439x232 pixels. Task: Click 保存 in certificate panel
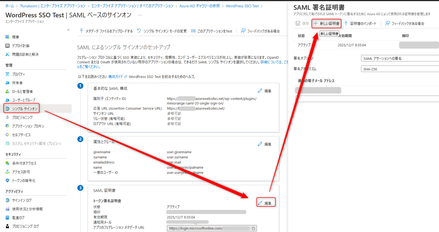coord(302,23)
